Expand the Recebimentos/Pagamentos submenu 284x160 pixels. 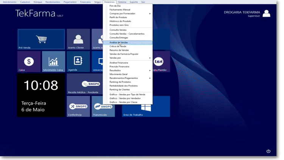point(129,78)
